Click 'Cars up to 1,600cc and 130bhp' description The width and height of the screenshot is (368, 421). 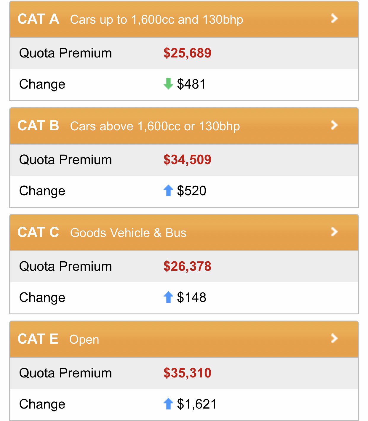156,20
